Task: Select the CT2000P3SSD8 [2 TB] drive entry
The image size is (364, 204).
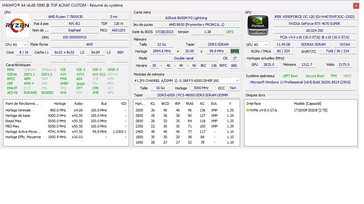Action: point(311,110)
